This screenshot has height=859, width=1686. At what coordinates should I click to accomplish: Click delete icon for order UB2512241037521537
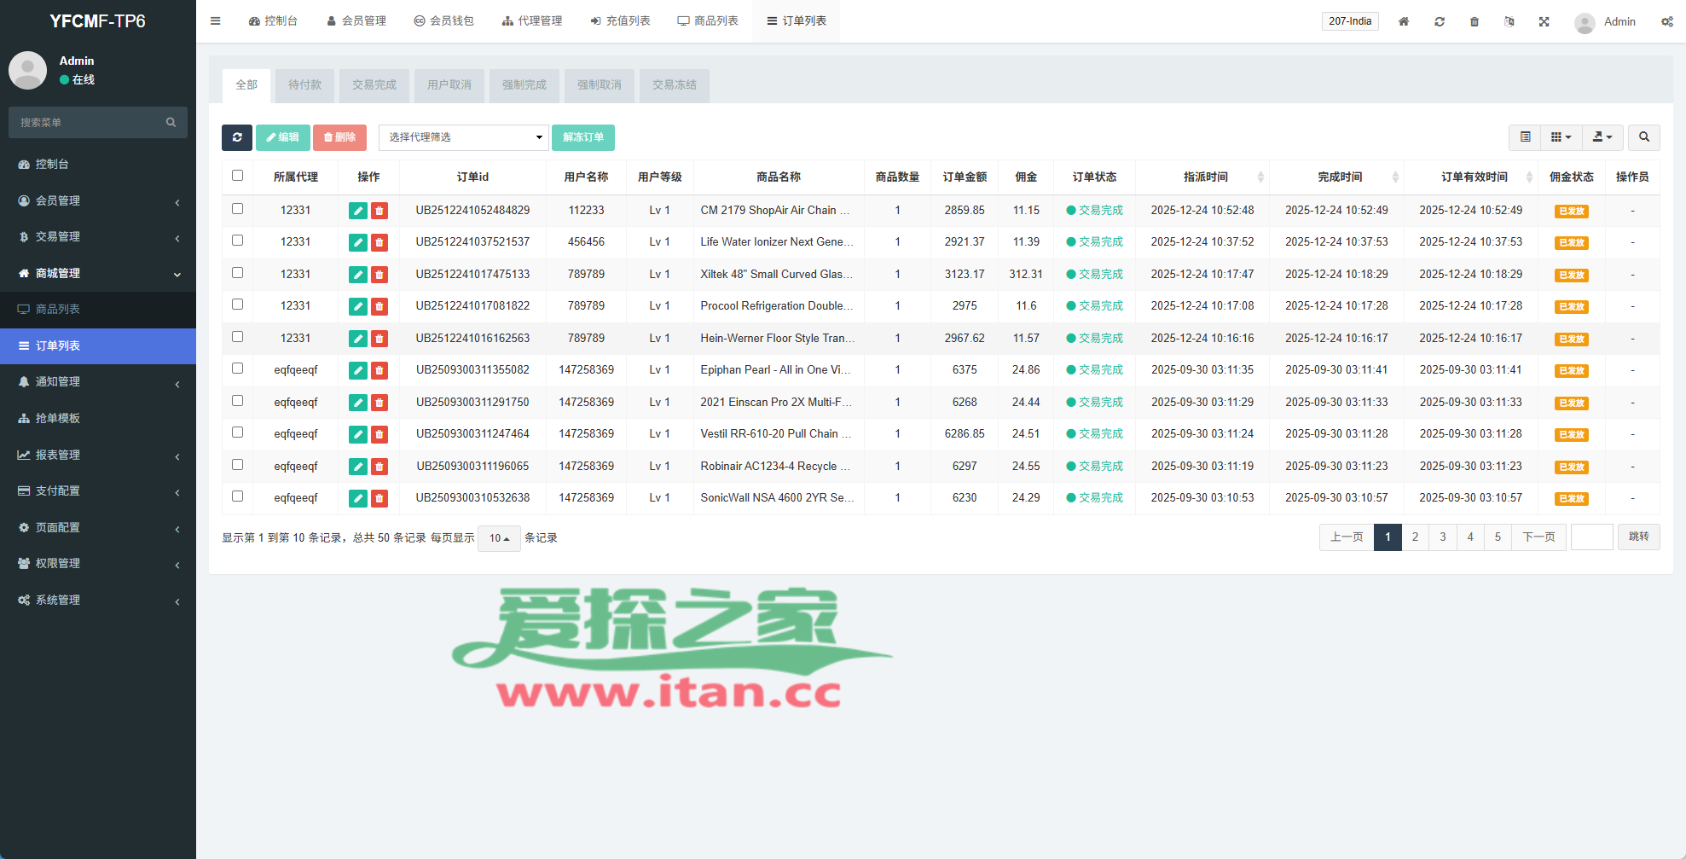click(379, 243)
